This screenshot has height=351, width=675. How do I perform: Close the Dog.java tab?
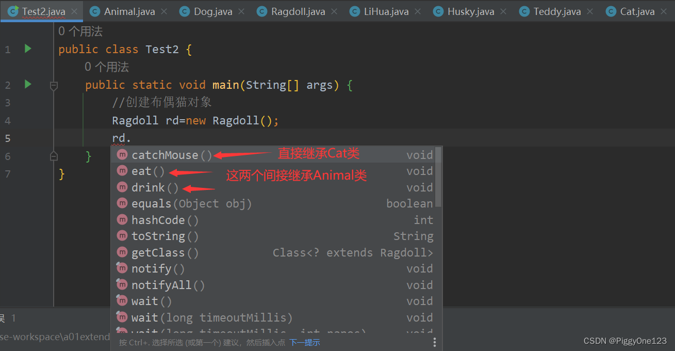coord(242,11)
